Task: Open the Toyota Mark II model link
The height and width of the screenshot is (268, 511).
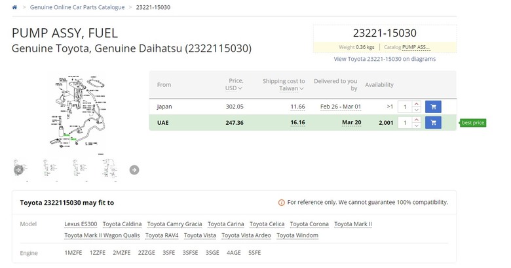Action: point(353,224)
